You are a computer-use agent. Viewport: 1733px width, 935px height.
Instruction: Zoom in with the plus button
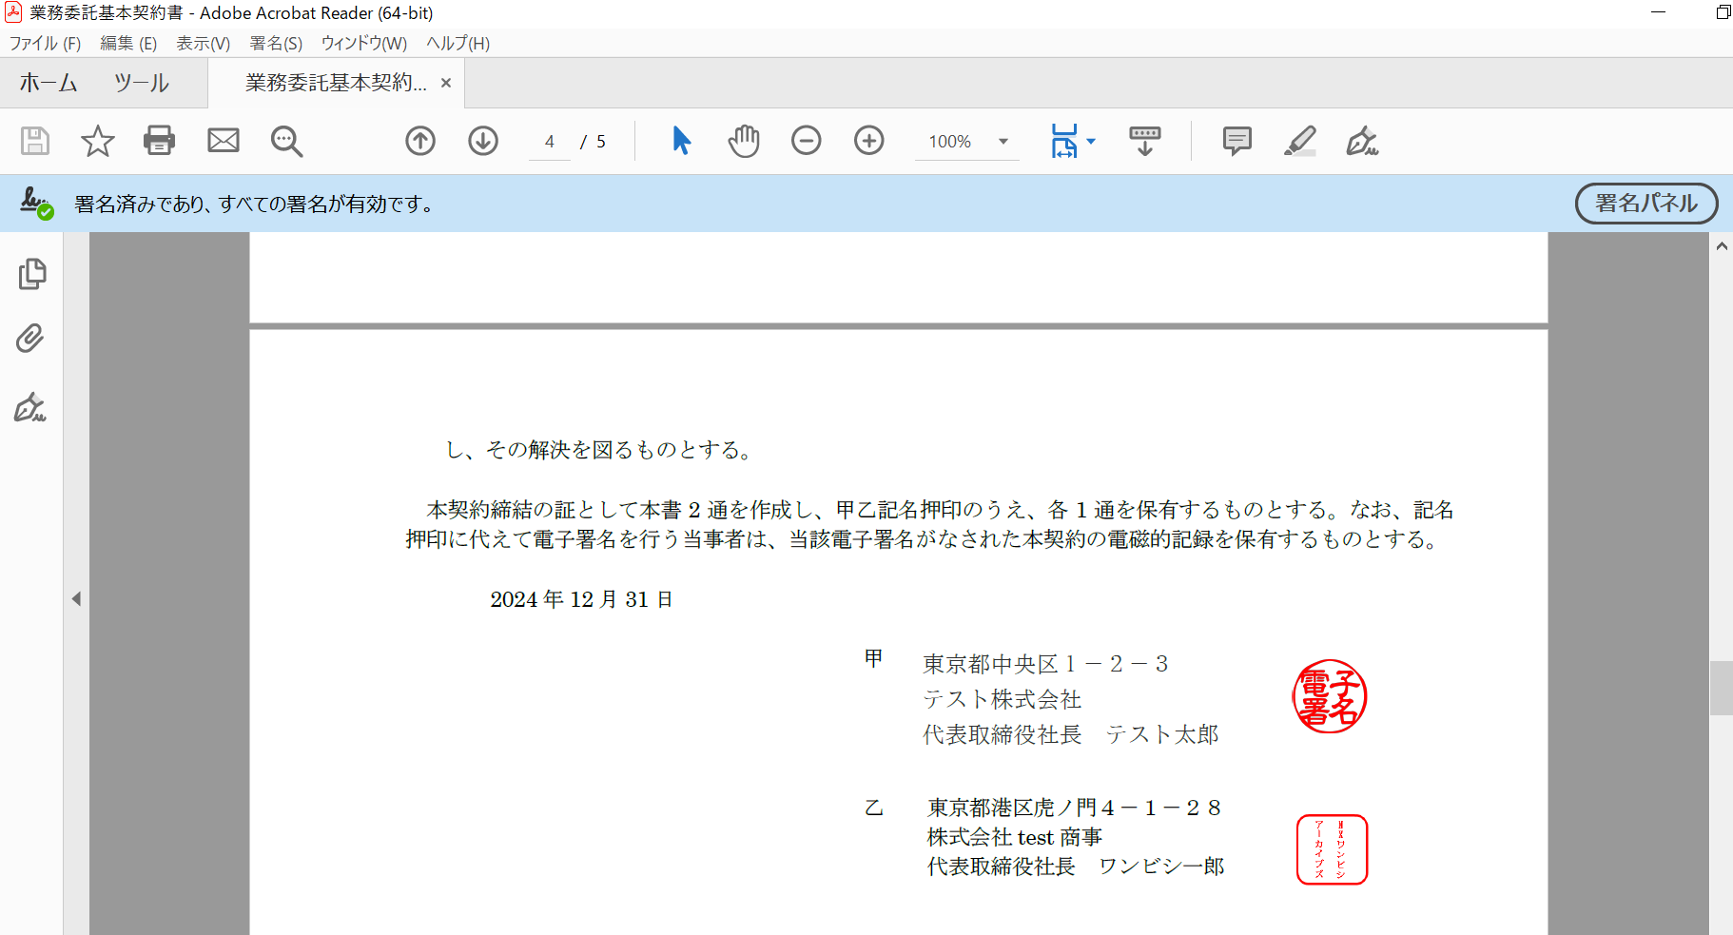(x=869, y=141)
